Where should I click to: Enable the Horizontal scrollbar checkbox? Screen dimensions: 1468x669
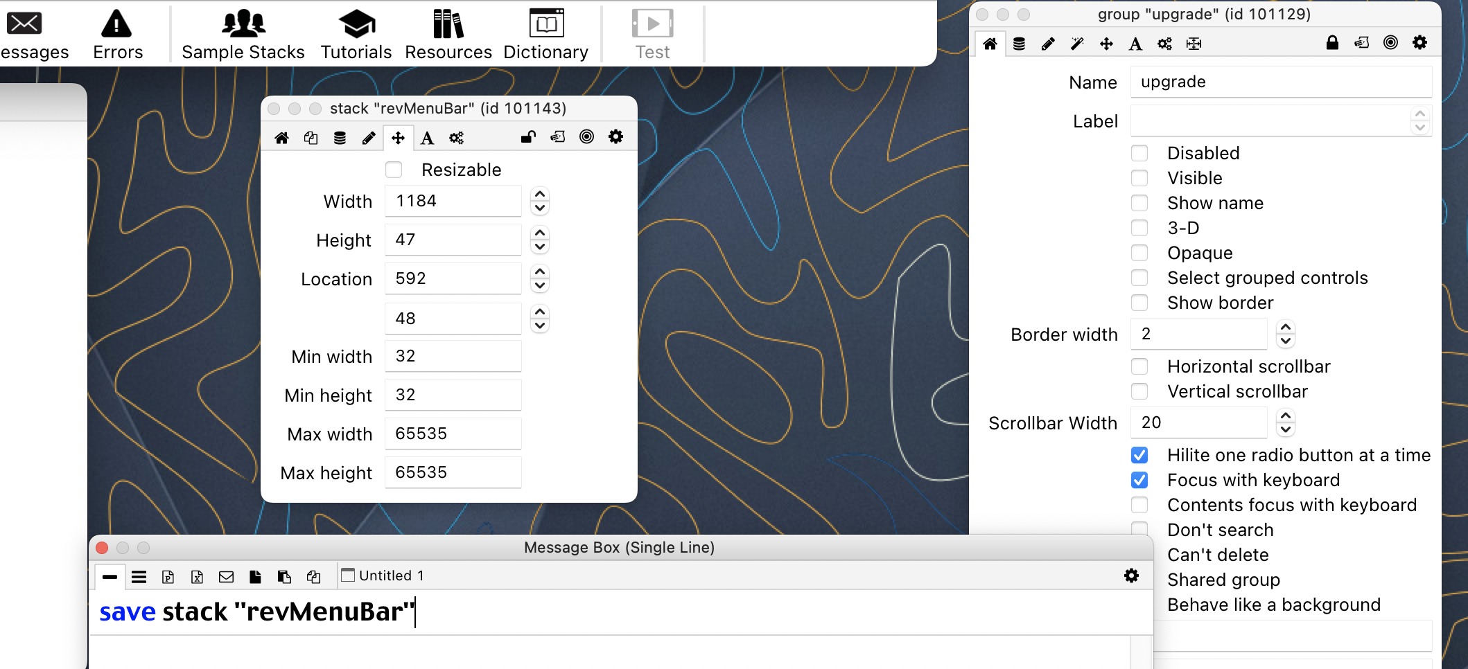tap(1139, 366)
